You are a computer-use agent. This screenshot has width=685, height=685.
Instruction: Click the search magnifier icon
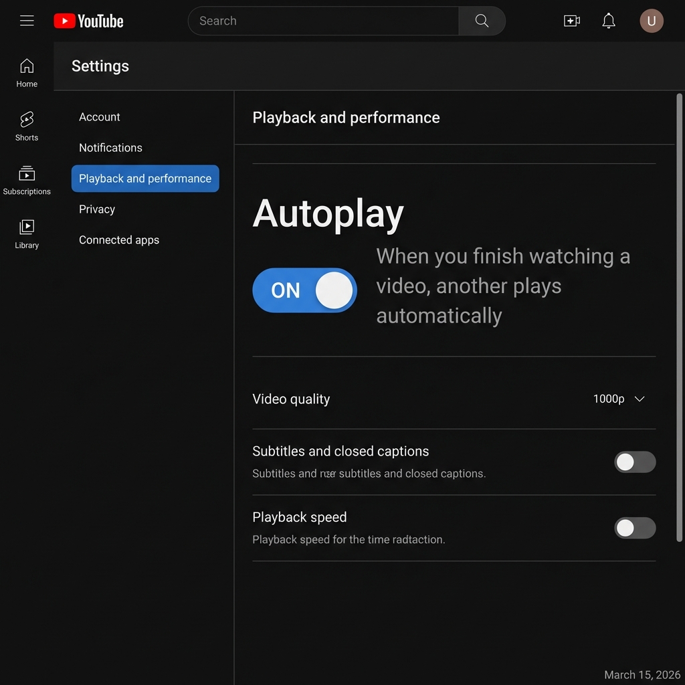coord(482,21)
